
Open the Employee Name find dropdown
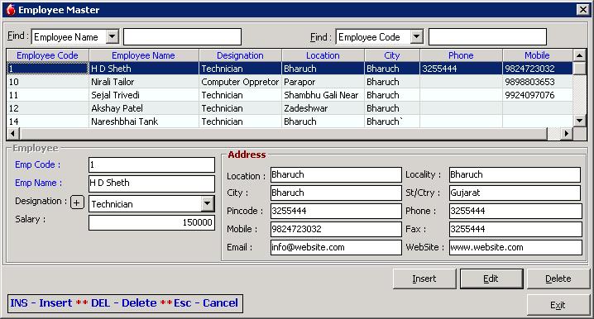[113, 36]
